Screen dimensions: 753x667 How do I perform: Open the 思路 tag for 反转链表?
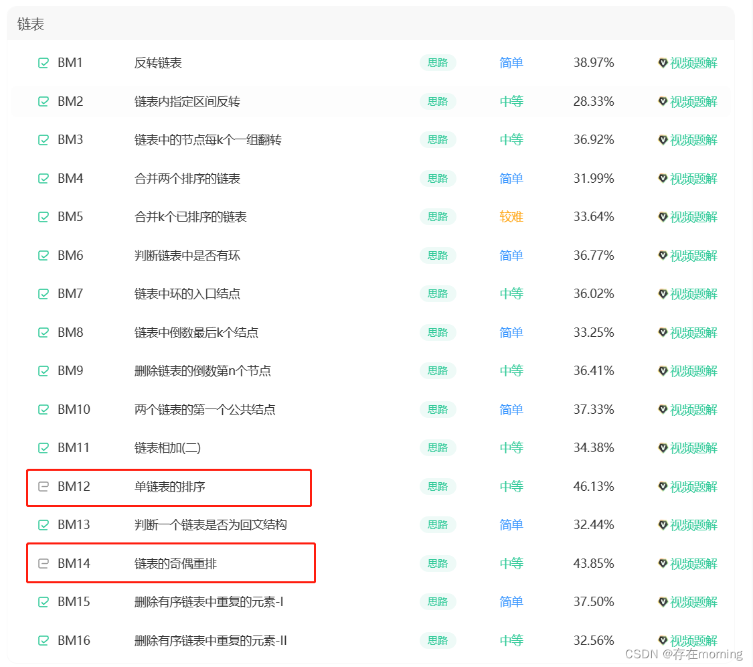click(438, 63)
